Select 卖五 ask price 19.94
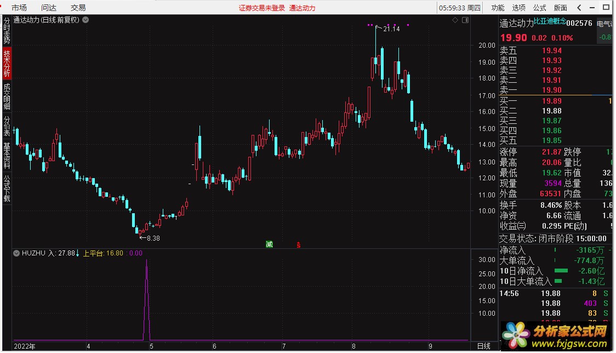 pos(551,50)
